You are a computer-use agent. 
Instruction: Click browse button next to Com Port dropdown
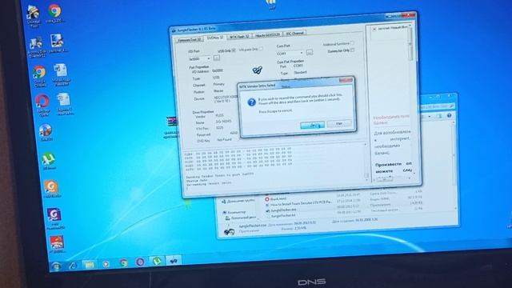click(310, 52)
